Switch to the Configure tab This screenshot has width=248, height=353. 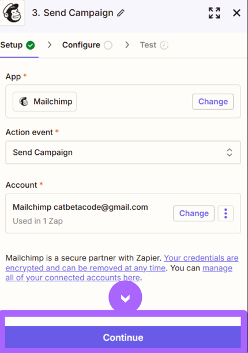tap(87, 45)
